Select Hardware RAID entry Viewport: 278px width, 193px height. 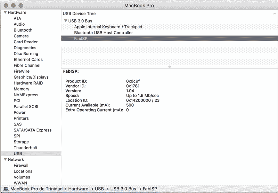point(28,83)
